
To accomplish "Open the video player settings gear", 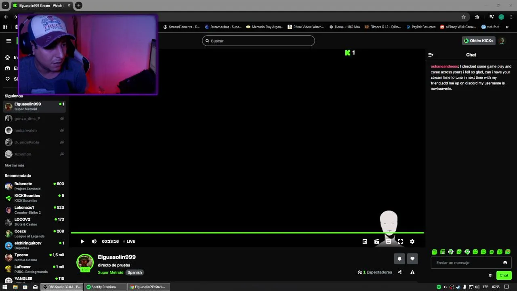I will click(412, 241).
